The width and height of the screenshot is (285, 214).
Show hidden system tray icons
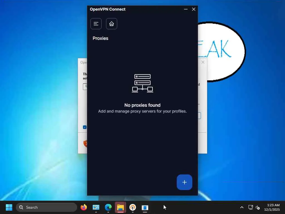[242, 207]
